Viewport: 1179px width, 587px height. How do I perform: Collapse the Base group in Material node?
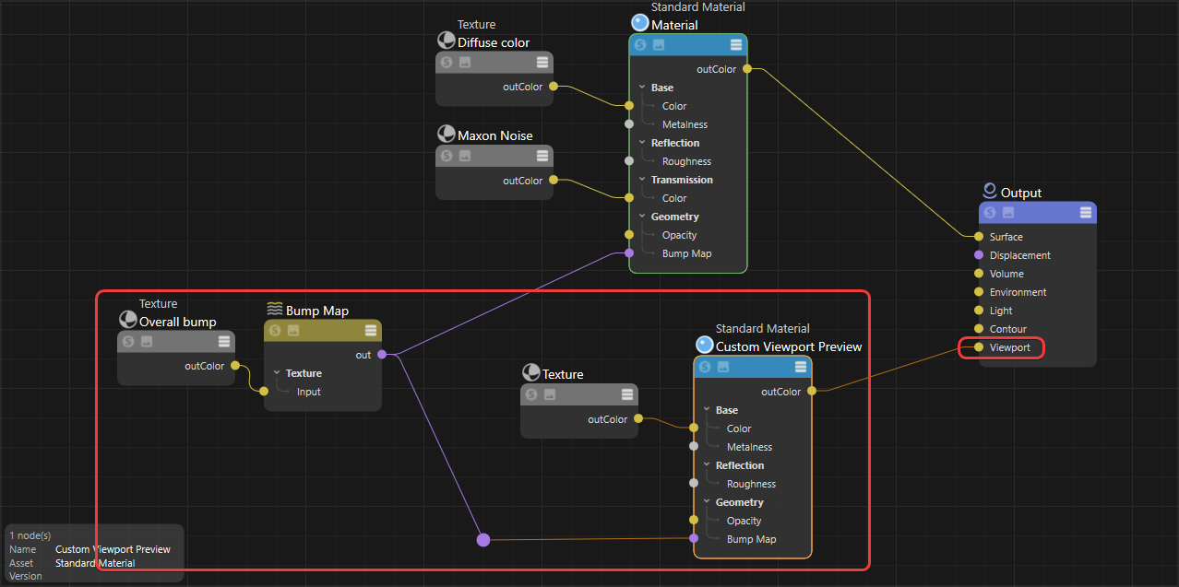coord(642,88)
